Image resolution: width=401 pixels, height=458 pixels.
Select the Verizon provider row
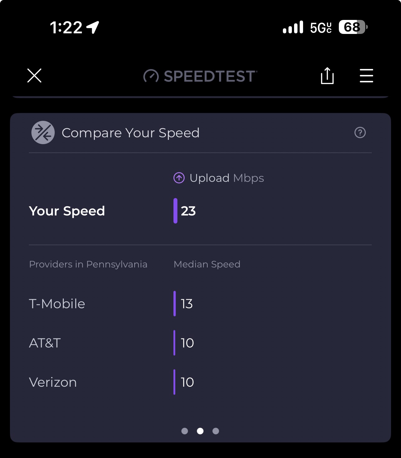200,382
